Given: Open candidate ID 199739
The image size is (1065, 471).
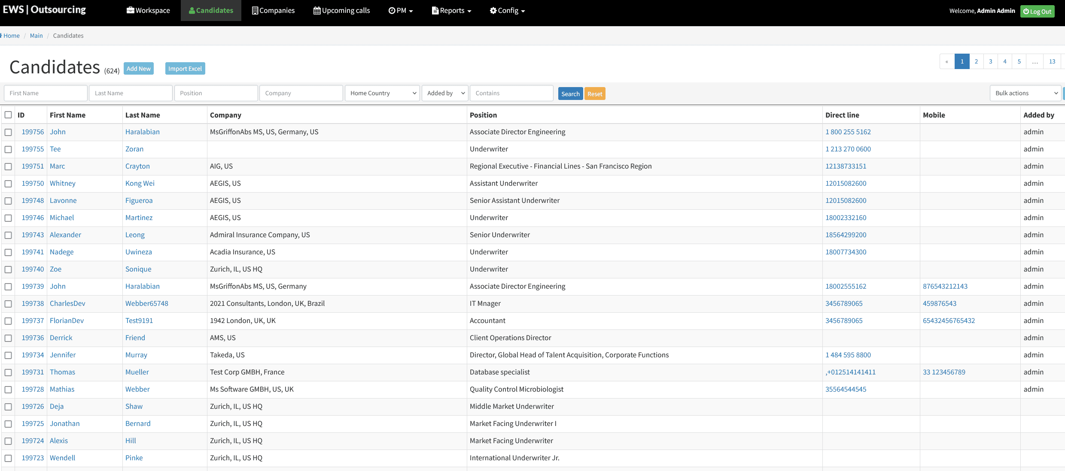Looking at the screenshot, I should pos(33,286).
